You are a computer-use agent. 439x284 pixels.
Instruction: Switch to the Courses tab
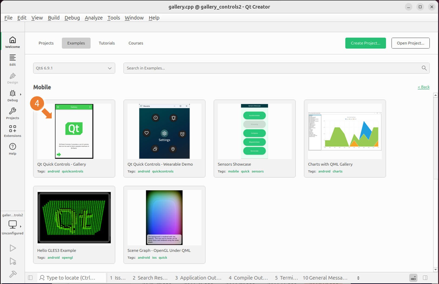(x=136, y=43)
